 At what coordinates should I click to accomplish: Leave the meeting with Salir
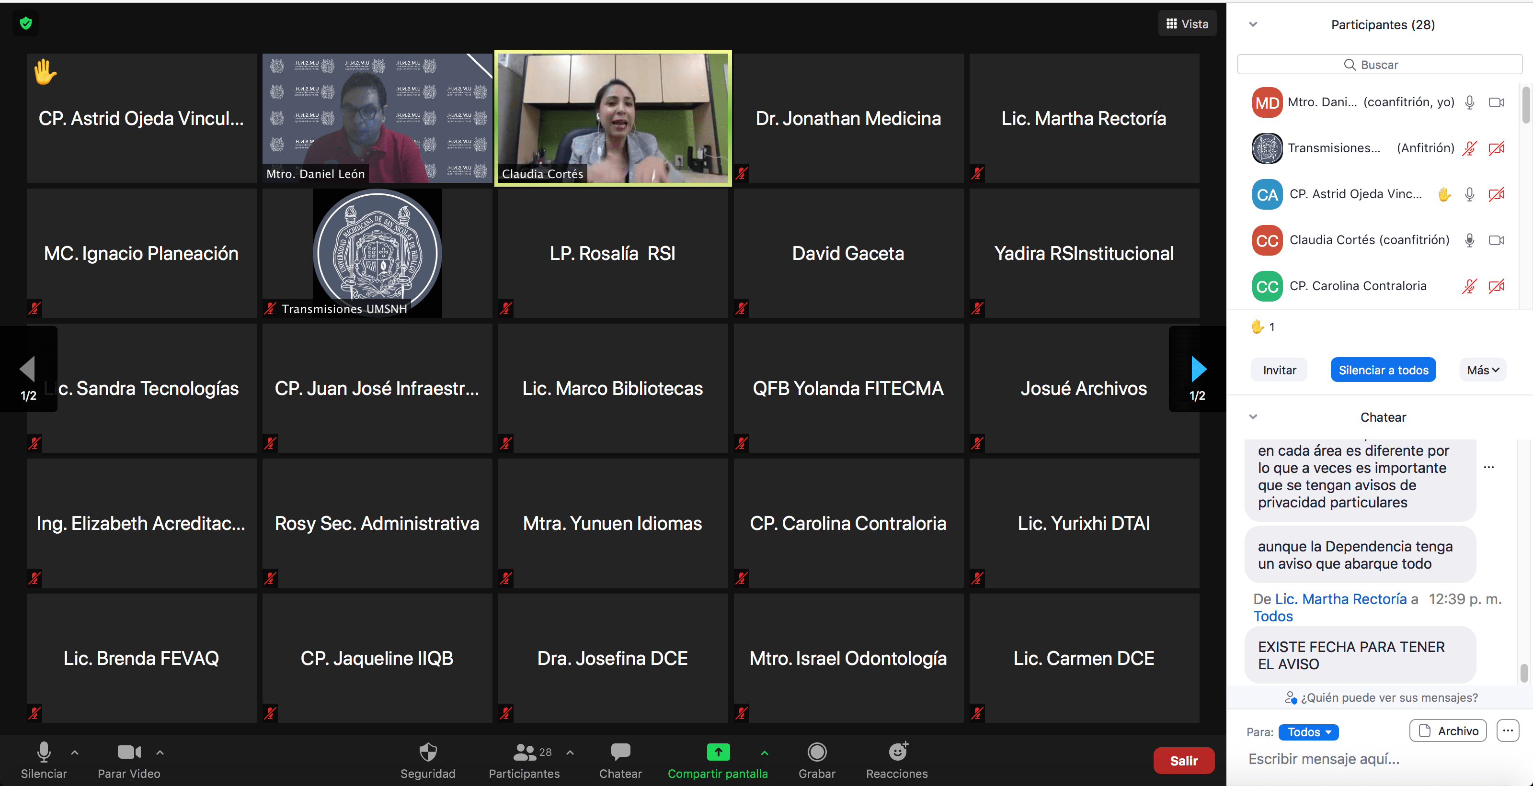(x=1184, y=761)
